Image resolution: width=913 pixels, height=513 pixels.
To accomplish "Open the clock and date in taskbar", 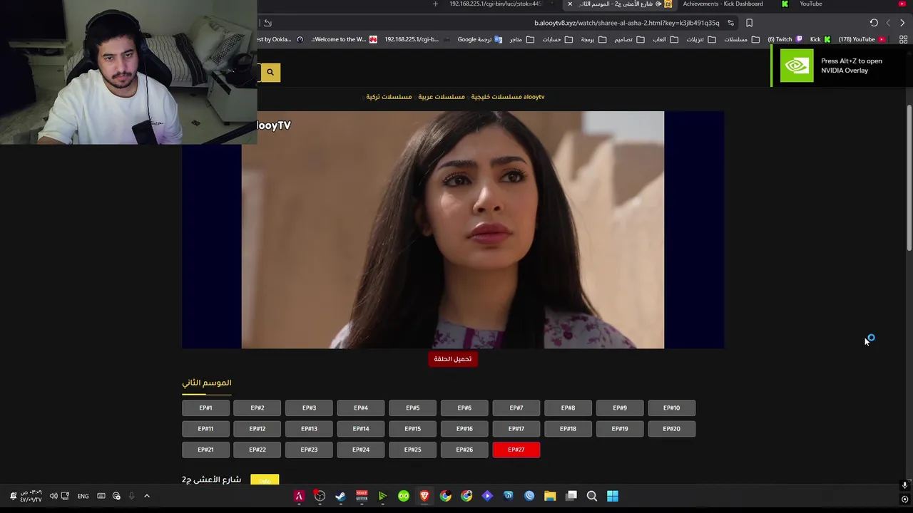I will (x=31, y=496).
